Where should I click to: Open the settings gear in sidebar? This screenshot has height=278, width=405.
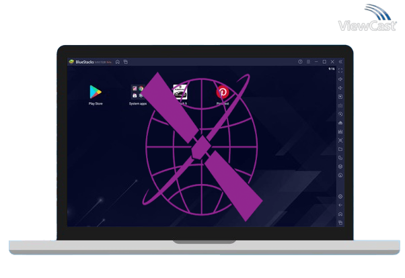340,197
